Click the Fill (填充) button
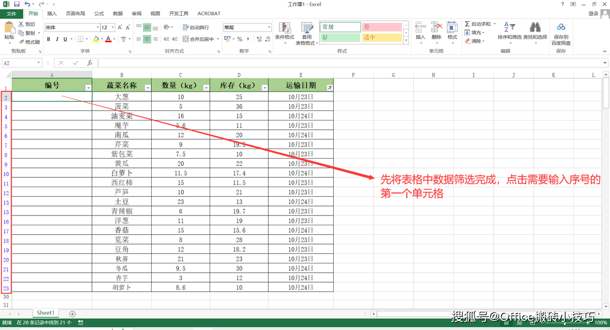Viewport: 610px width, 330px height. 475,33
